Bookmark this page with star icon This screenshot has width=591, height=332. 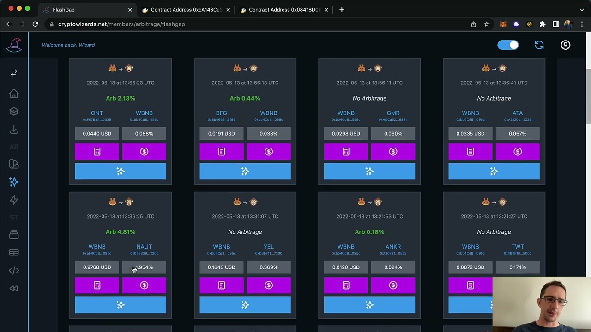(x=487, y=24)
